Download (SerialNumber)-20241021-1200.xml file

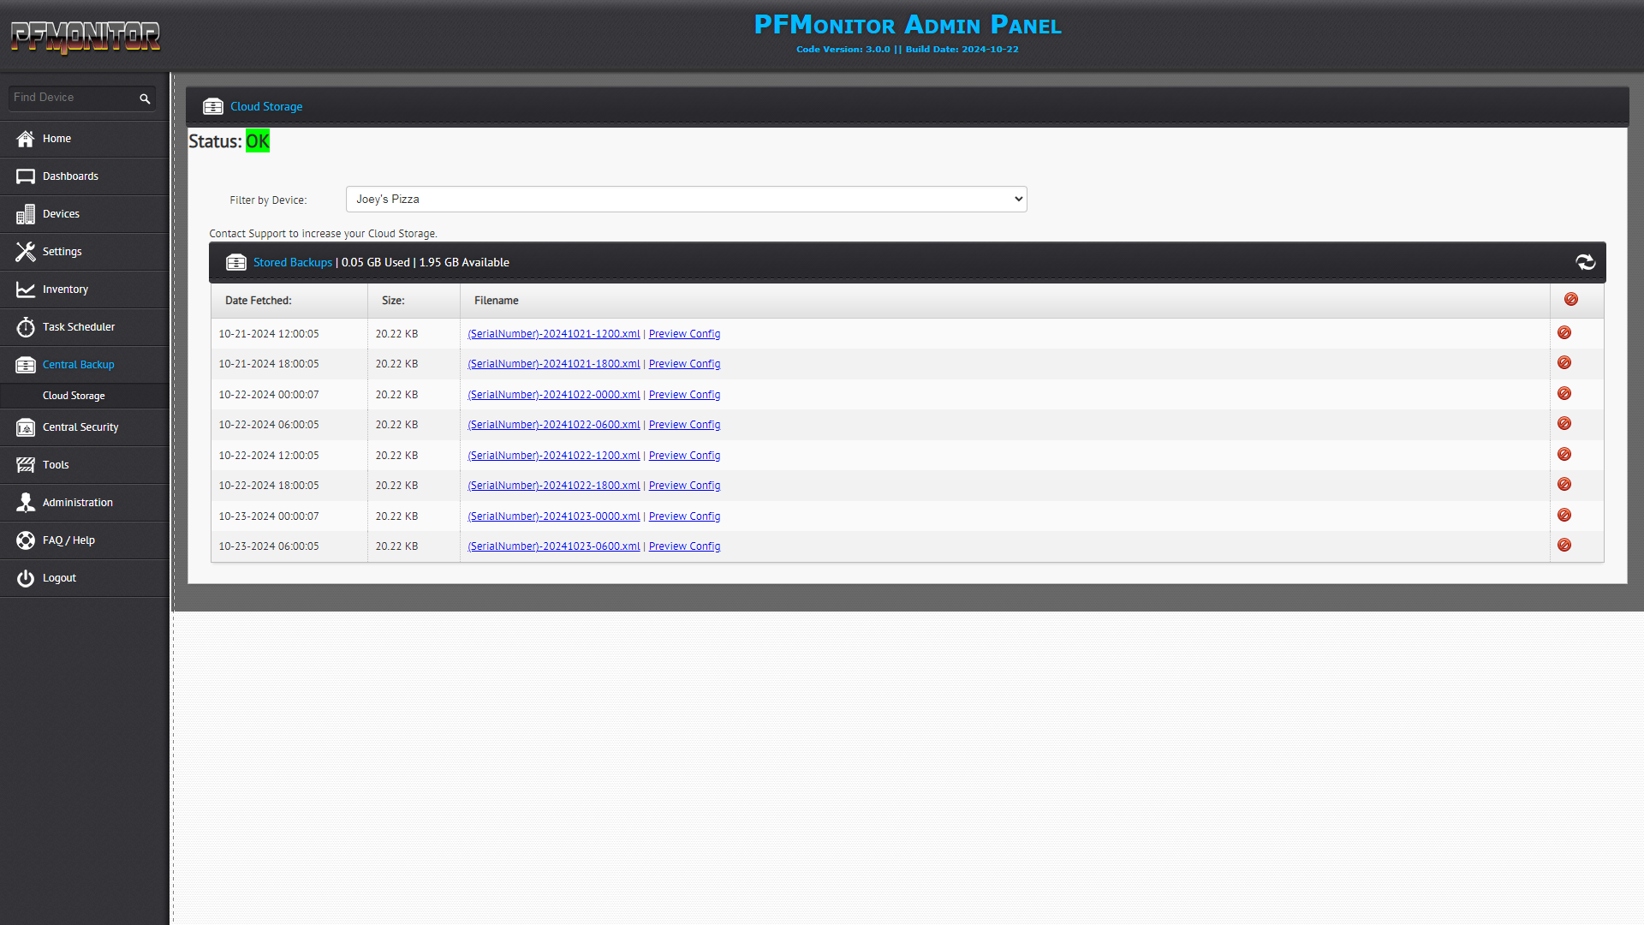pyautogui.click(x=553, y=334)
